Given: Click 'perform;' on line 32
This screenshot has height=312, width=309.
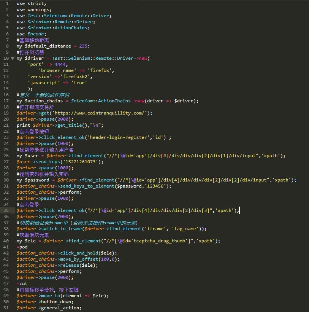Looking at the screenshot, I should click(71, 192).
